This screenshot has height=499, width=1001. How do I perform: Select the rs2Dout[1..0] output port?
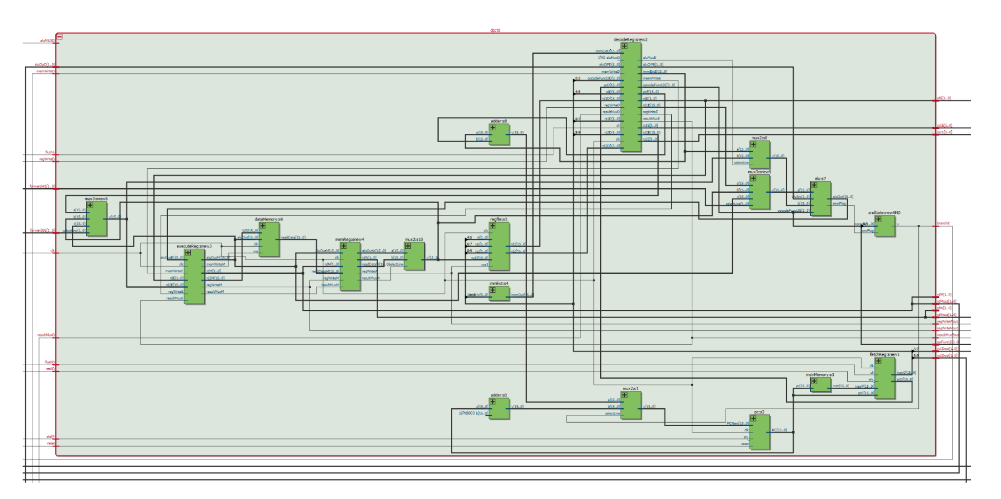[947, 355]
